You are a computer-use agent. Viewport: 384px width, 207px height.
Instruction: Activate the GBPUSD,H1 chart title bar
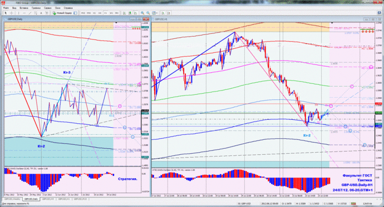click(257, 19)
